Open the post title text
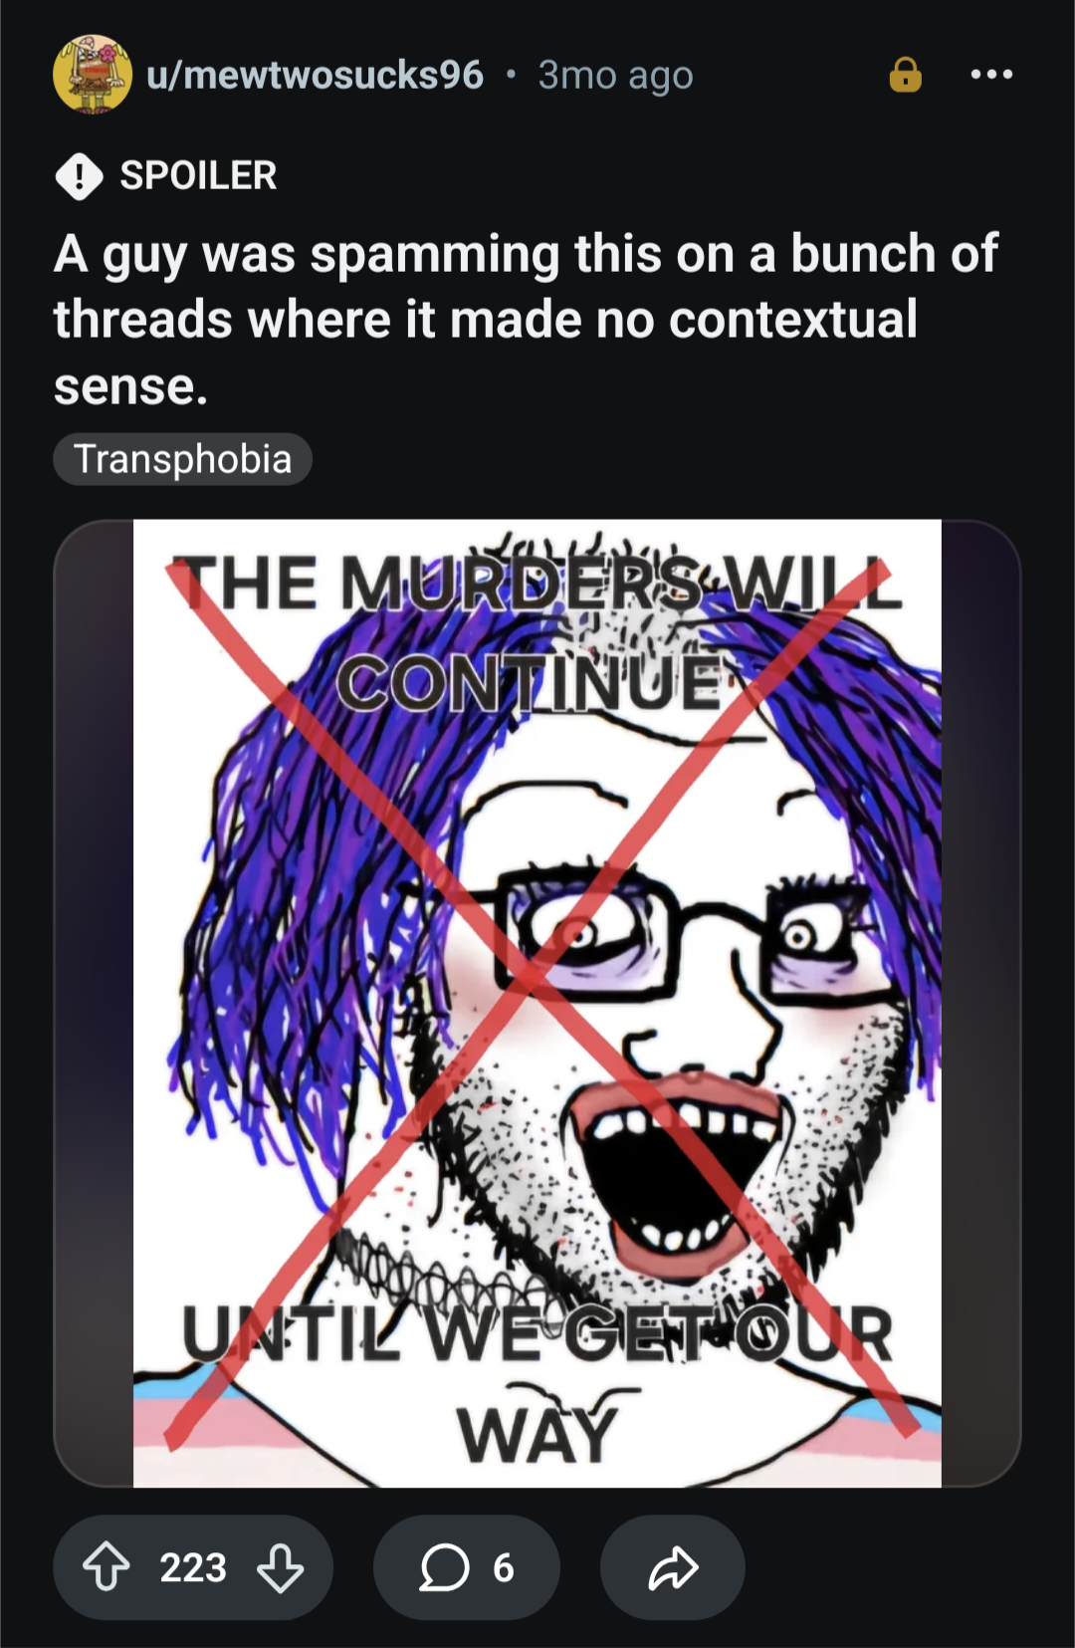1075x1648 pixels. tap(526, 320)
